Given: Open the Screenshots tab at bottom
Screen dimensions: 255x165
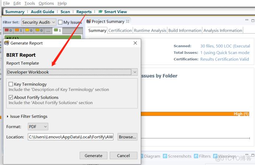Looking at the screenshot, I should click(x=179, y=156).
